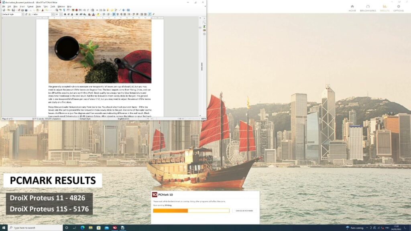Image resolution: width=411 pixels, height=231 pixels.
Task: Go to the HOME tab in PCMark
Action: [352, 8]
